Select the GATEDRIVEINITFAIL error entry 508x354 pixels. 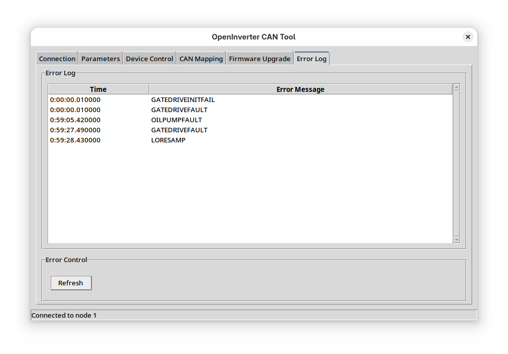(182, 99)
